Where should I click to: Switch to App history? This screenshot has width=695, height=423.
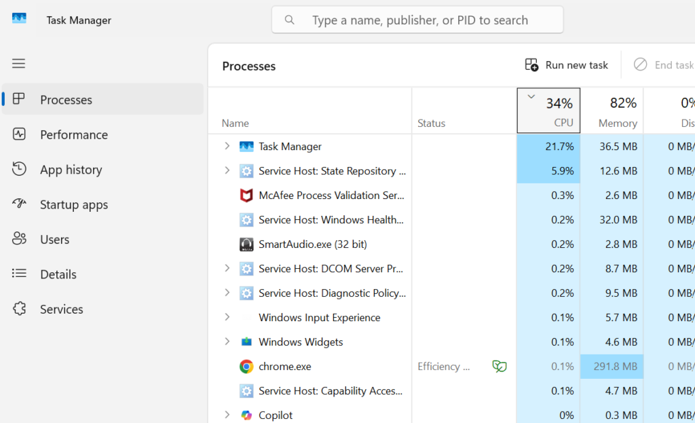pyautogui.click(x=103, y=169)
